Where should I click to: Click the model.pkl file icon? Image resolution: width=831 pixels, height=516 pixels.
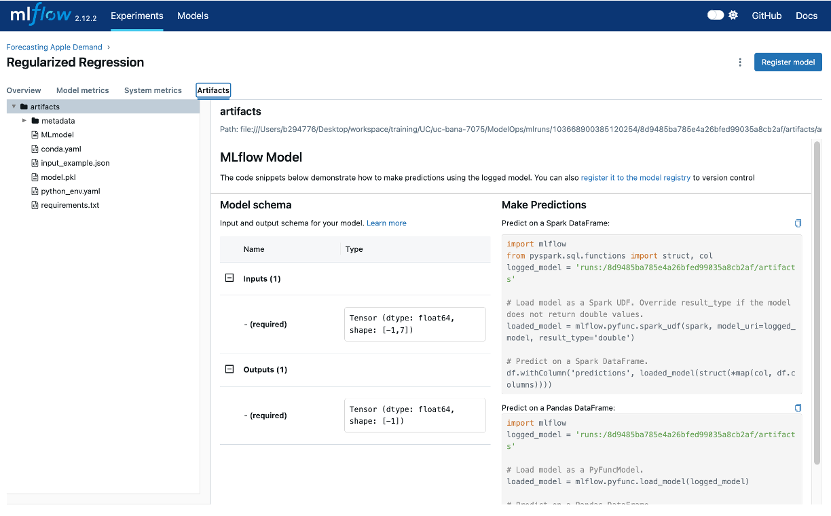pyautogui.click(x=35, y=177)
